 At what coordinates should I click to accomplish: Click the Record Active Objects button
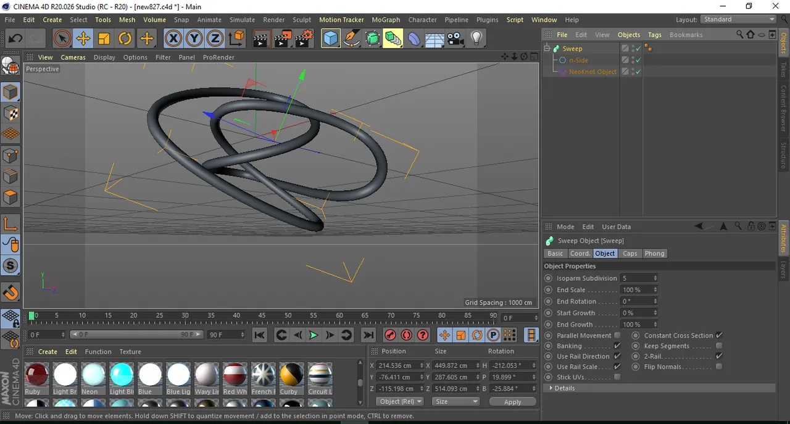pyautogui.click(x=390, y=335)
